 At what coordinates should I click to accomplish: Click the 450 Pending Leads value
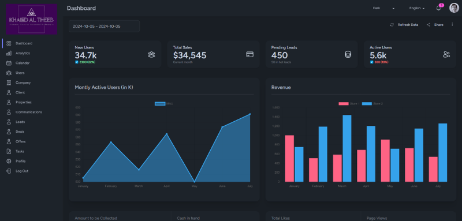[x=280, y=55]
